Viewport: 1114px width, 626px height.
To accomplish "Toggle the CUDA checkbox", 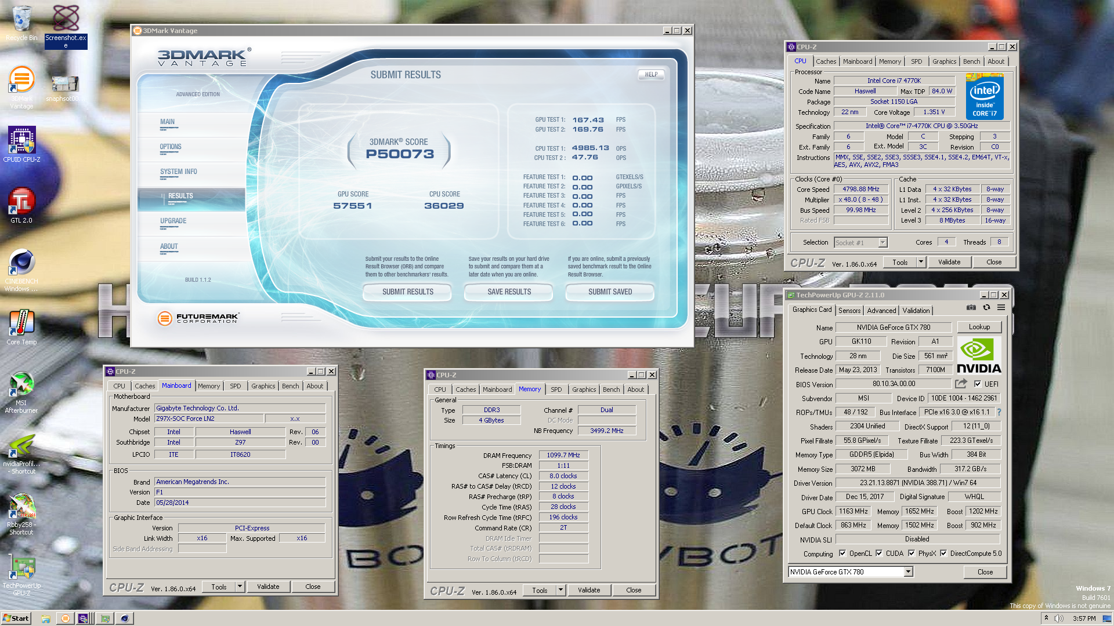I will point(879,554).
